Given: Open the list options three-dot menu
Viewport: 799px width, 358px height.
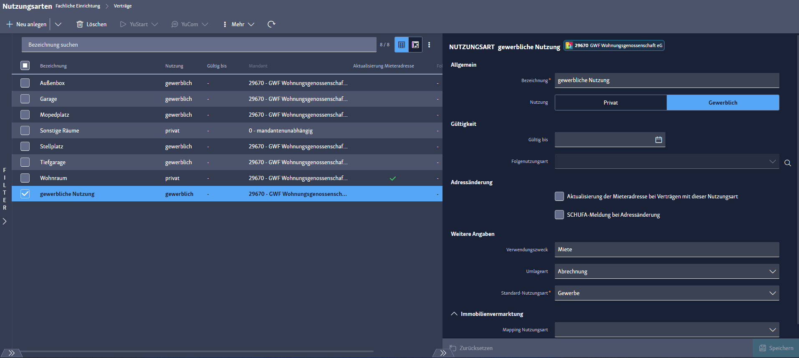Looking at the screenshot, I should 429,45.
